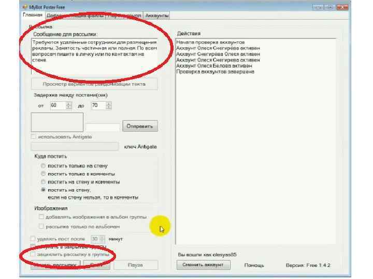Viewport: 373px width, 279px height.
Task: Click the 'до' delay field showing 70
Action: (98, 105)
